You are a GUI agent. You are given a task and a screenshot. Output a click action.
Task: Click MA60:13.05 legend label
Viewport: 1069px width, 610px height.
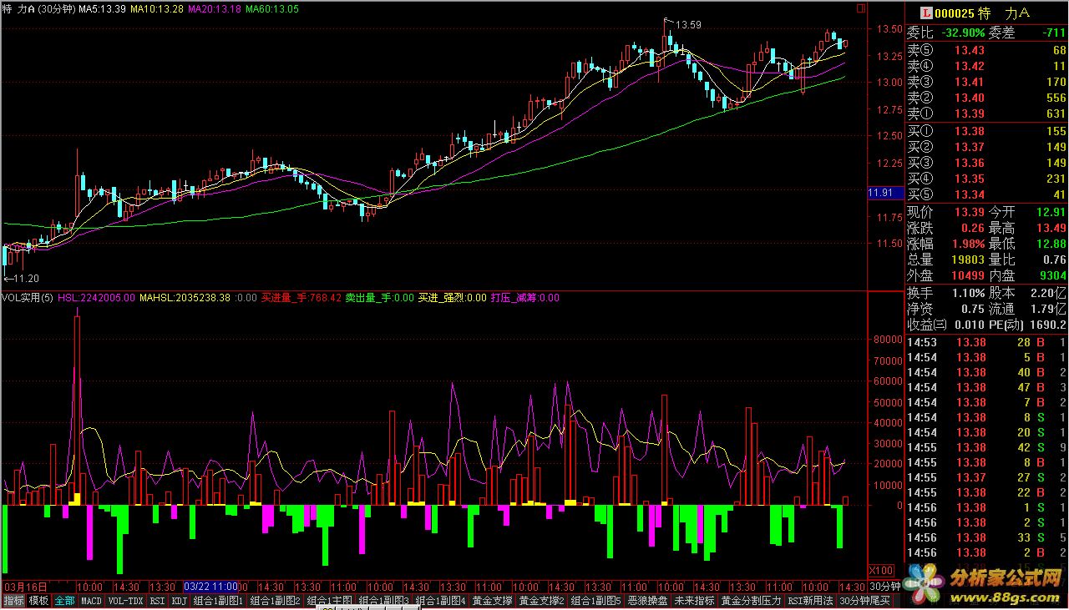click(x=272, y=8)
